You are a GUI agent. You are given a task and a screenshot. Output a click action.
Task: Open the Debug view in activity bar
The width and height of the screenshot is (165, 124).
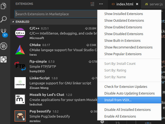point(4,46)
